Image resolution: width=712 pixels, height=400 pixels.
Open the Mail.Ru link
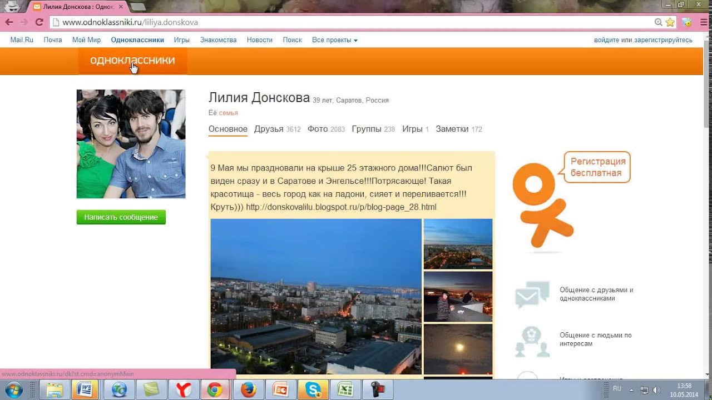pyautogui.click(x=22, y=40)
